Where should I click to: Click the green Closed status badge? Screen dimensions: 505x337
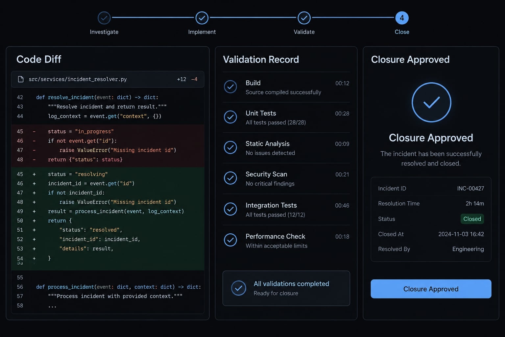(472, 219)
